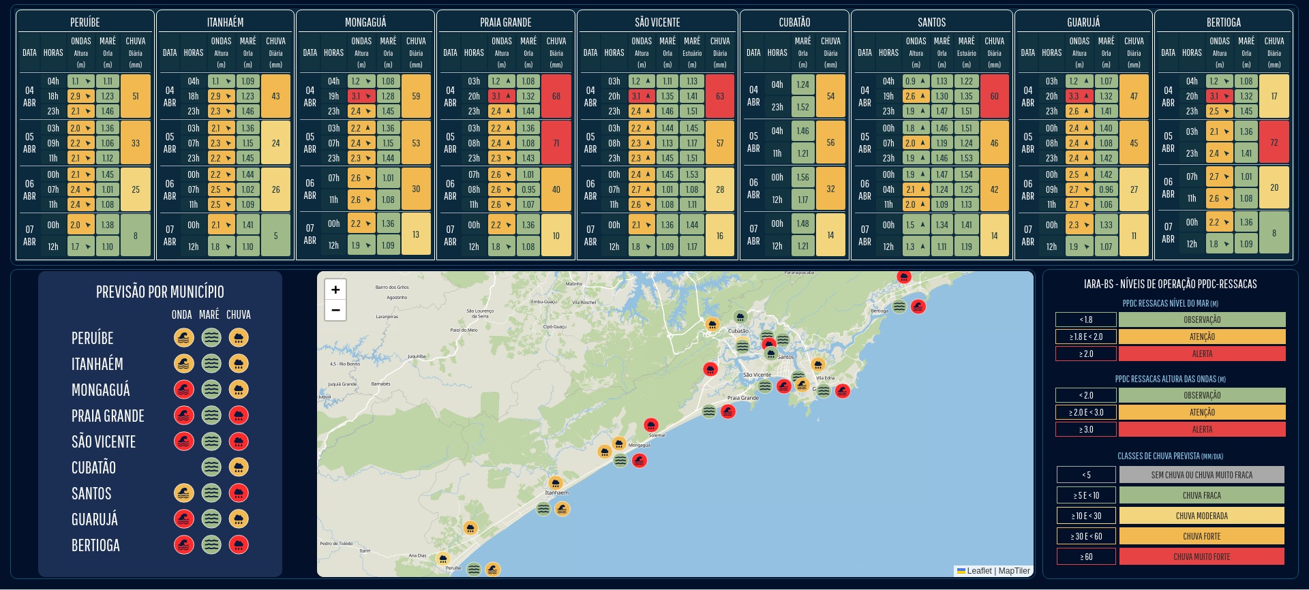
Task: Open the Leaflet attribution link
Action: click(x=974, y=571)
